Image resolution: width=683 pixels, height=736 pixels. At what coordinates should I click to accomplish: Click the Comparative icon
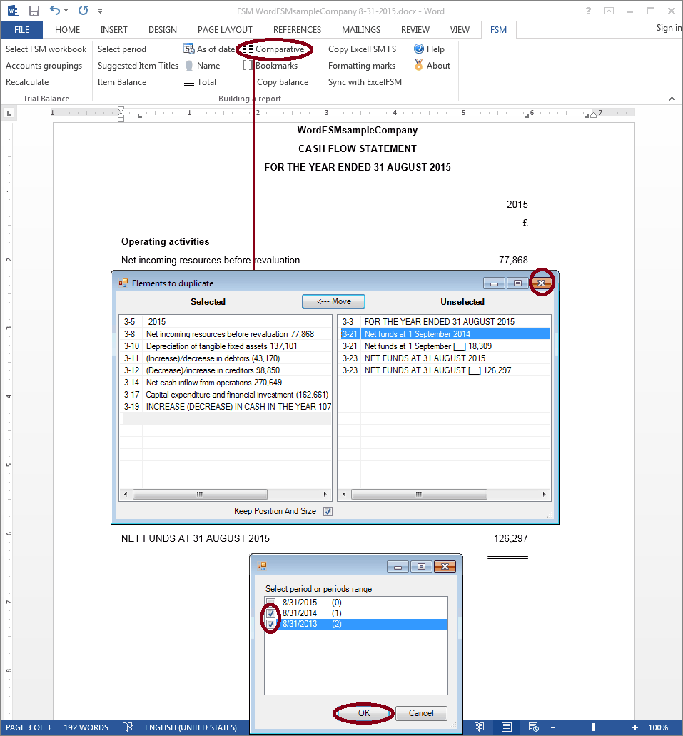point(248,49)
